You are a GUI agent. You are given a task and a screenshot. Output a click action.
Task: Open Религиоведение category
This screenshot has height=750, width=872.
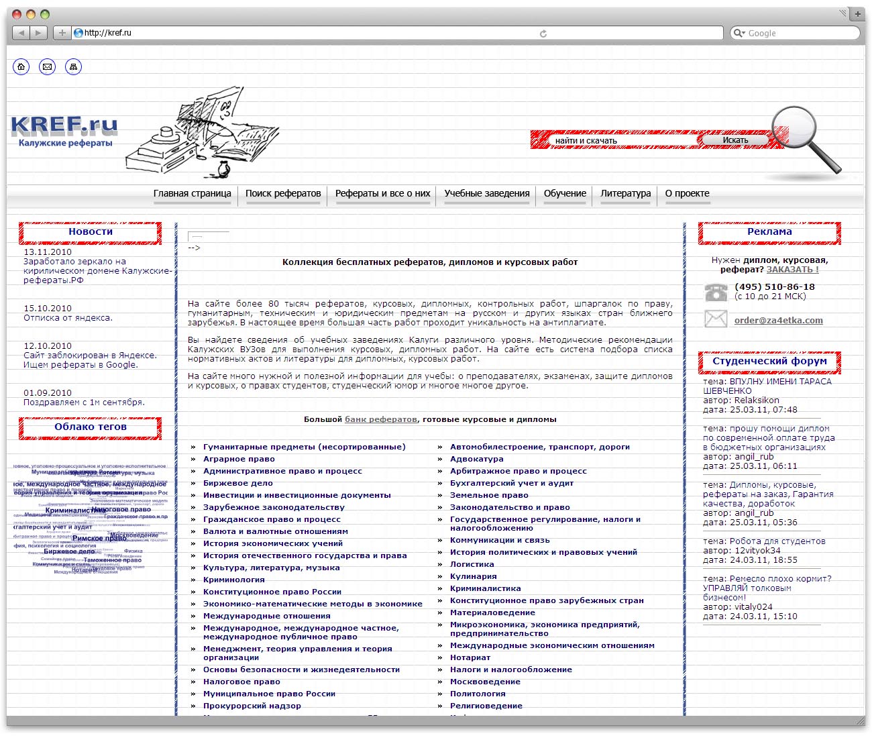[486, 706]
